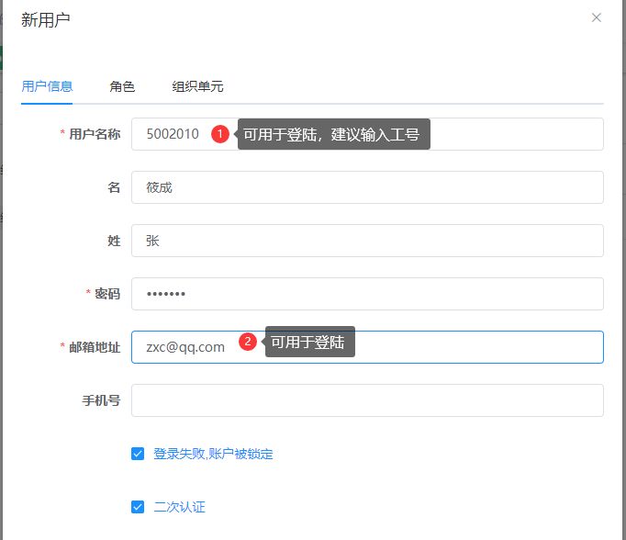Click the 手机号 field label
Screen dimensions: 626x540
[101, 400]
